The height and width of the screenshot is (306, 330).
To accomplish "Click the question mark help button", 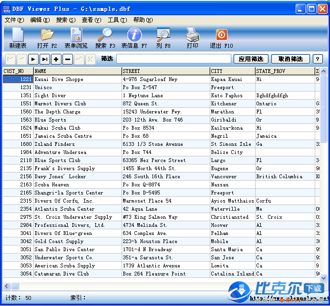I will pos(318,59).
